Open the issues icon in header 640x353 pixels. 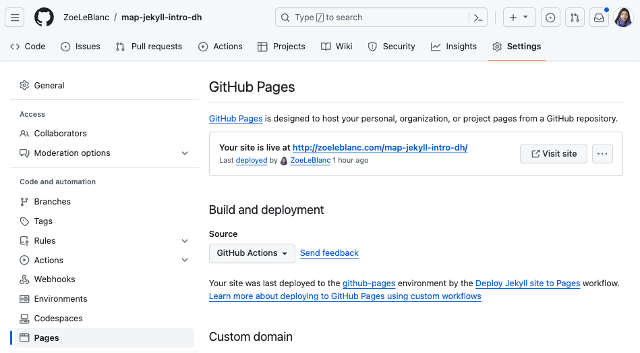550,18
